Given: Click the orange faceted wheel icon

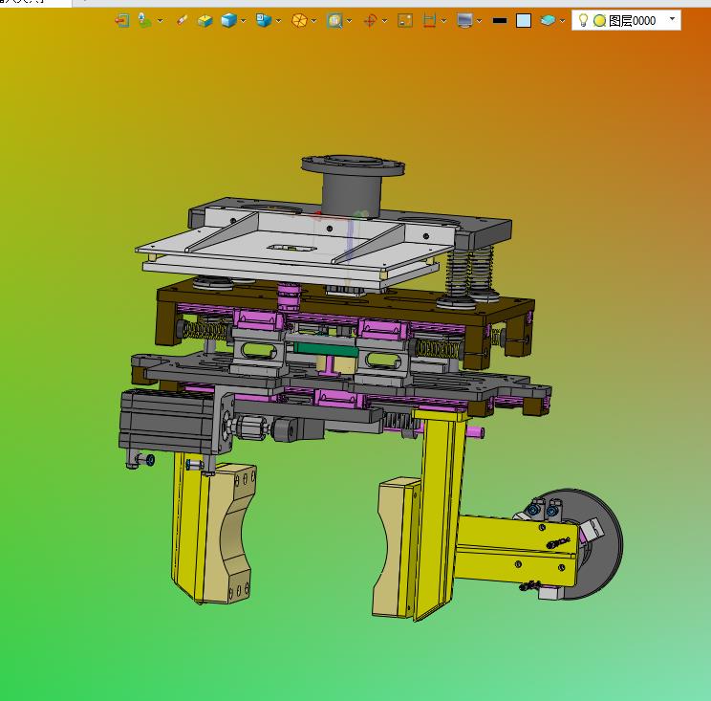Looking at the screenshot, I should tap(299, 20).
